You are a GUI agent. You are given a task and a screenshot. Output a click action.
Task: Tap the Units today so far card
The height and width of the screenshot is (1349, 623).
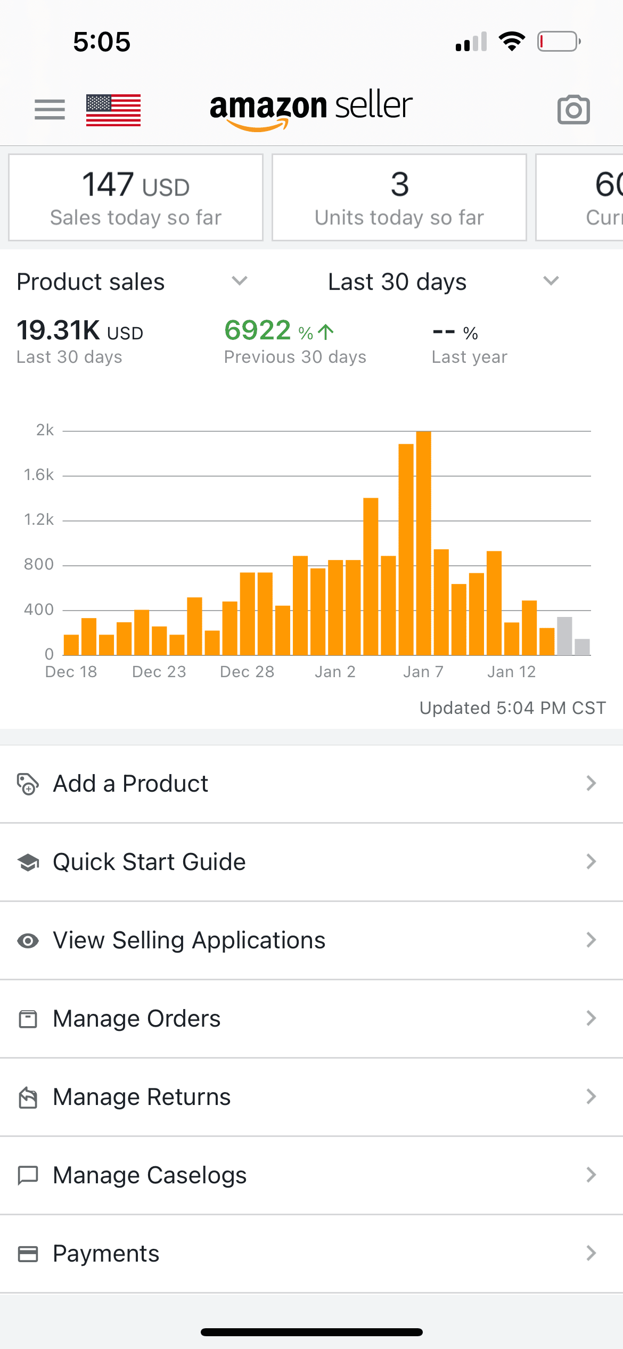pos(399,198)
